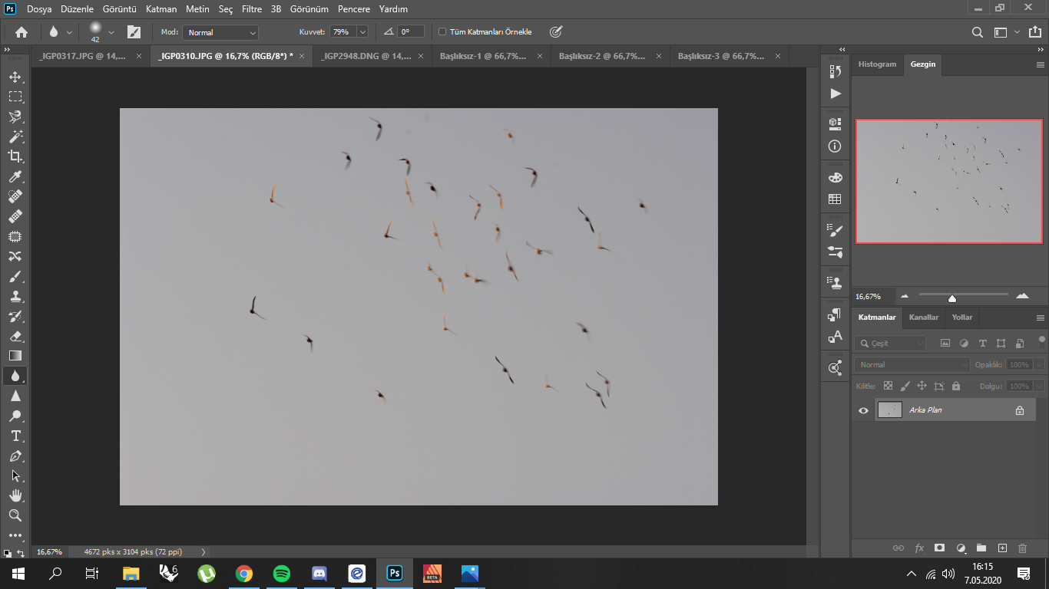The image size is (1049, 589).
Task: Open the Katman menu
Action: [160, 9]
